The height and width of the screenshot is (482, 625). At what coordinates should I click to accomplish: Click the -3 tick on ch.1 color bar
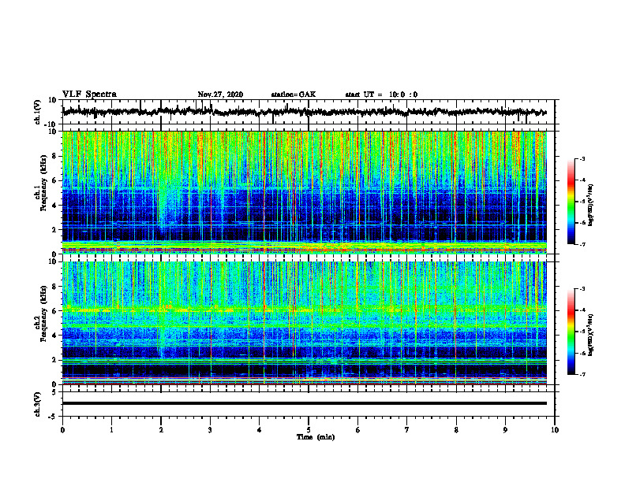coord(582,158)
